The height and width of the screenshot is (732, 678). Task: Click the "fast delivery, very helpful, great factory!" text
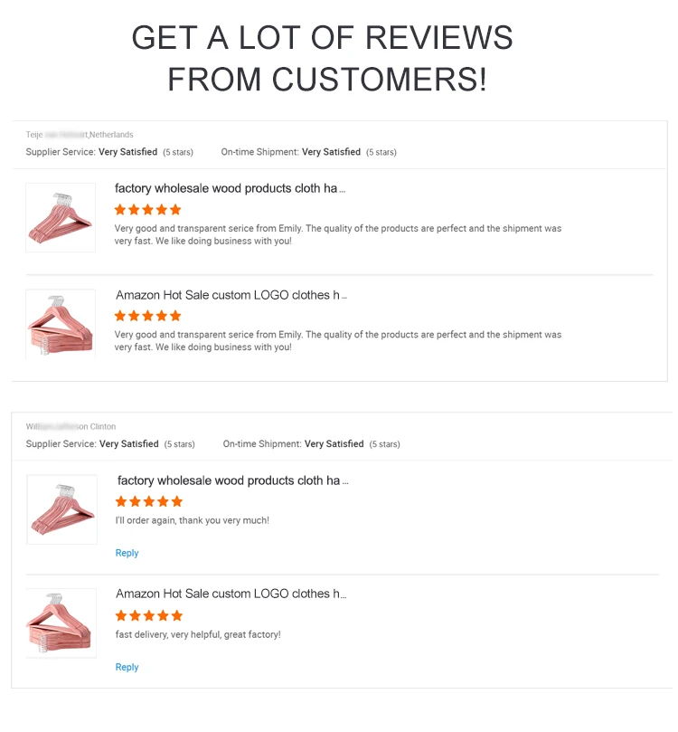point(198,634)
